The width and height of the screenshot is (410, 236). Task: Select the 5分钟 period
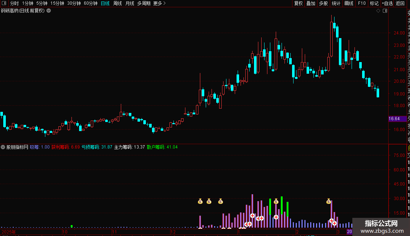(x=42, y=3)
